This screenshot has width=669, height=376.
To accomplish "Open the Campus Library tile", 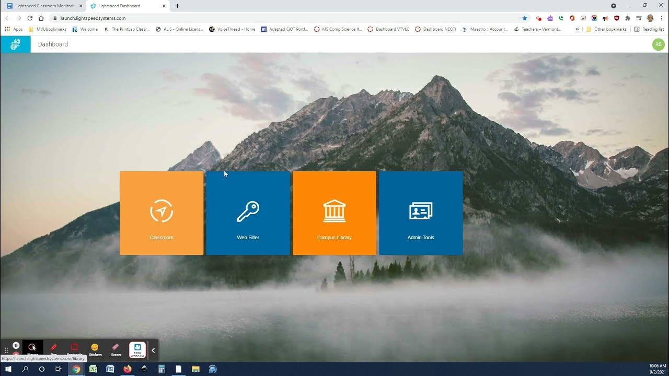I will (334, 213).
